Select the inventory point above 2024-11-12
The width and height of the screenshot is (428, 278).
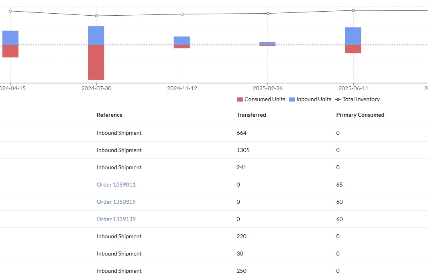pos(182,14)
